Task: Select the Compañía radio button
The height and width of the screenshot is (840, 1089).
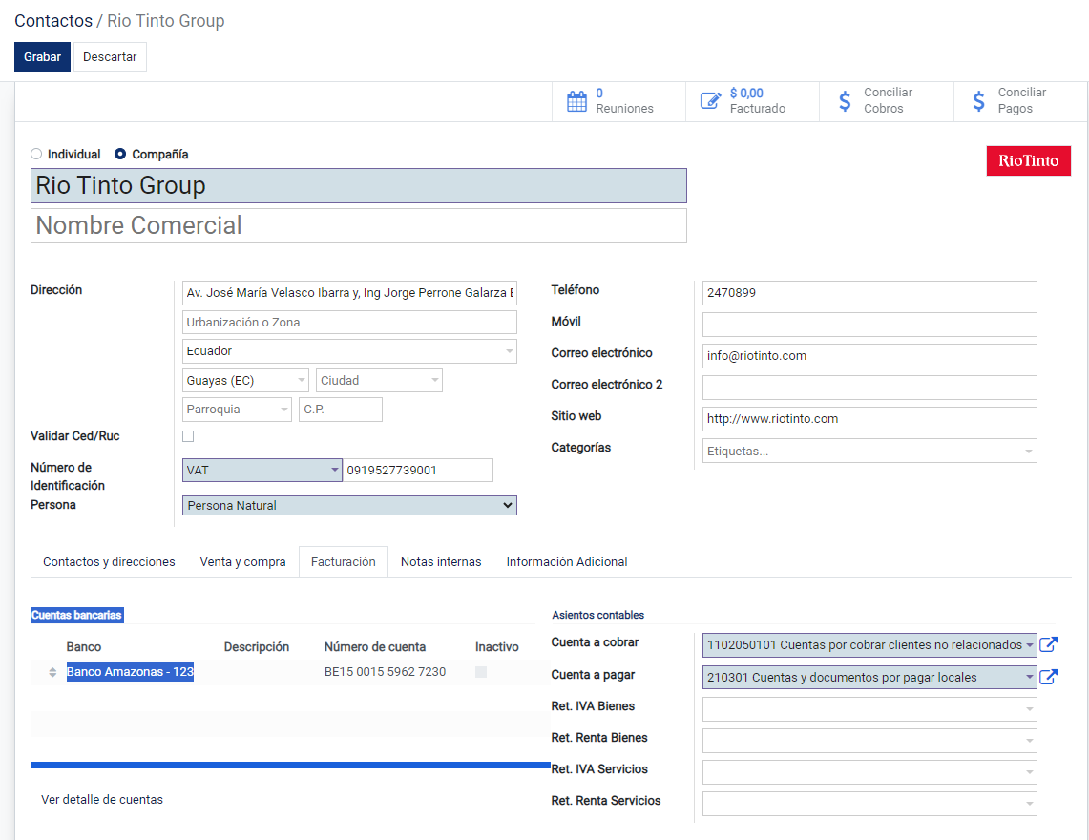Action: point(120,155)
